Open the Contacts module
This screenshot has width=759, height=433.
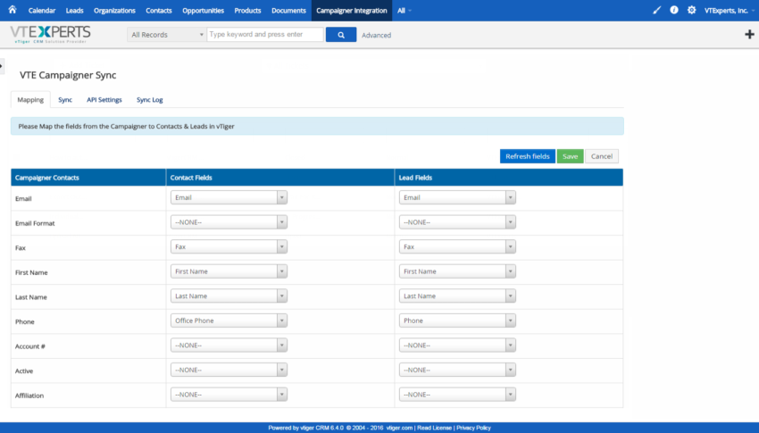[159, 11]
